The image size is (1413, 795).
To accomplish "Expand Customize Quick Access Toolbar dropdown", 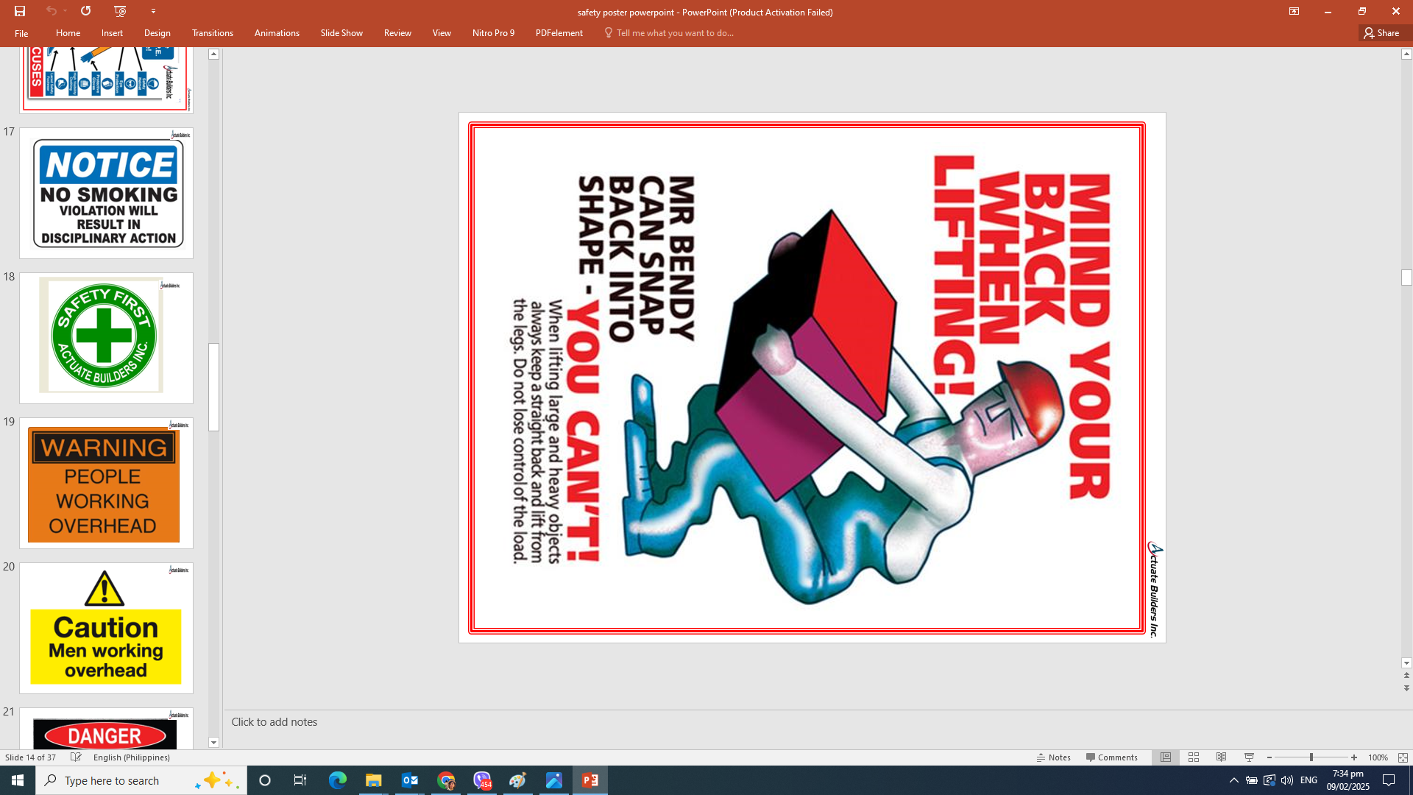I will coord(153,11).
